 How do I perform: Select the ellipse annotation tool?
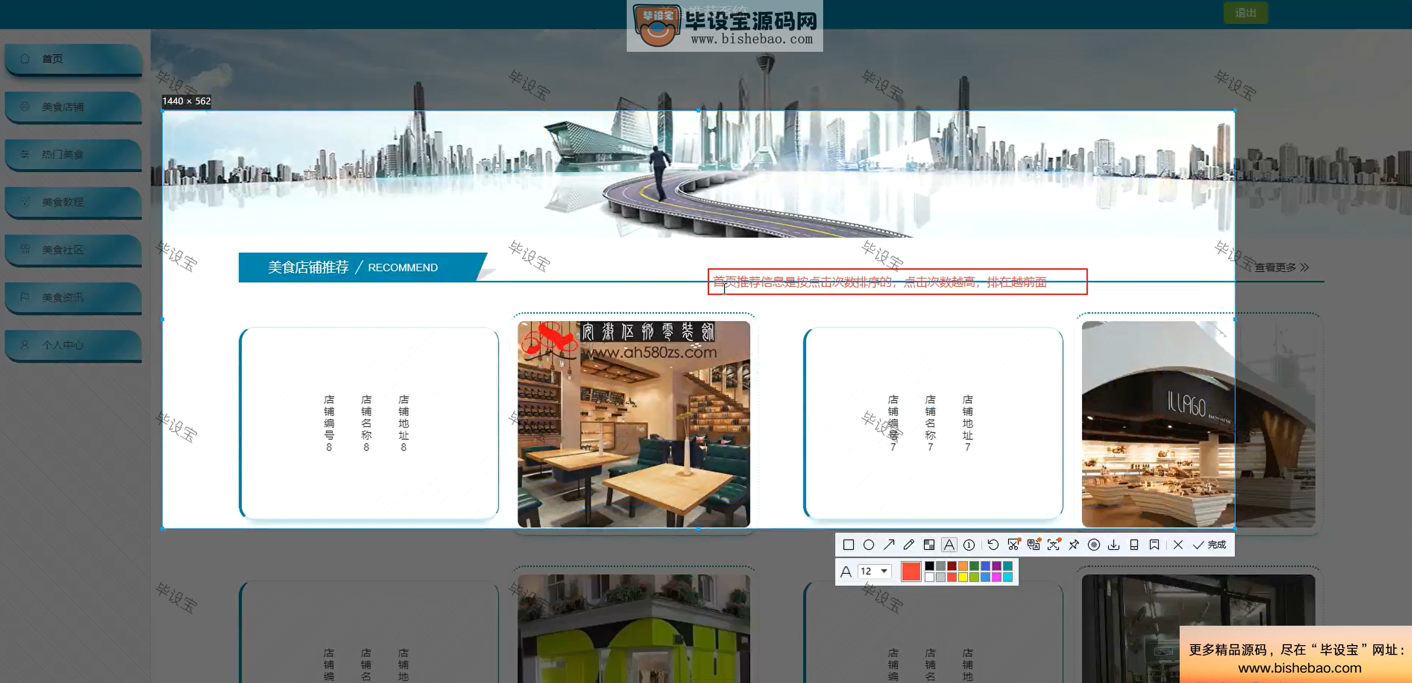pos(869,545)
